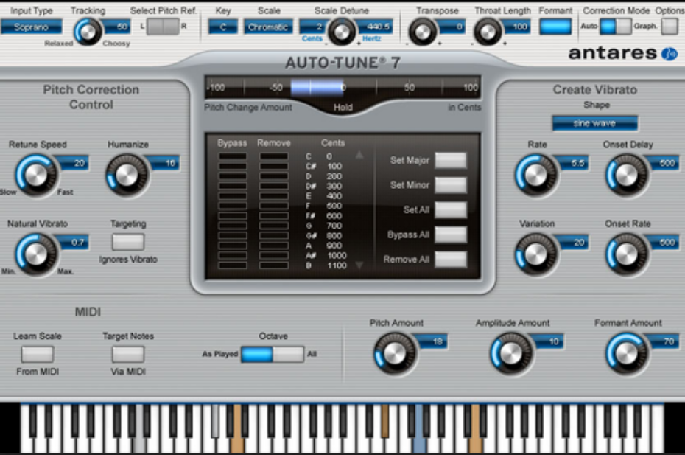Click the Scale Detune knob
685x455 pixels.
[x=342, y=32]
